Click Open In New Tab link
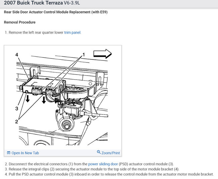218x179 pixels. click(x=25, y=153)
